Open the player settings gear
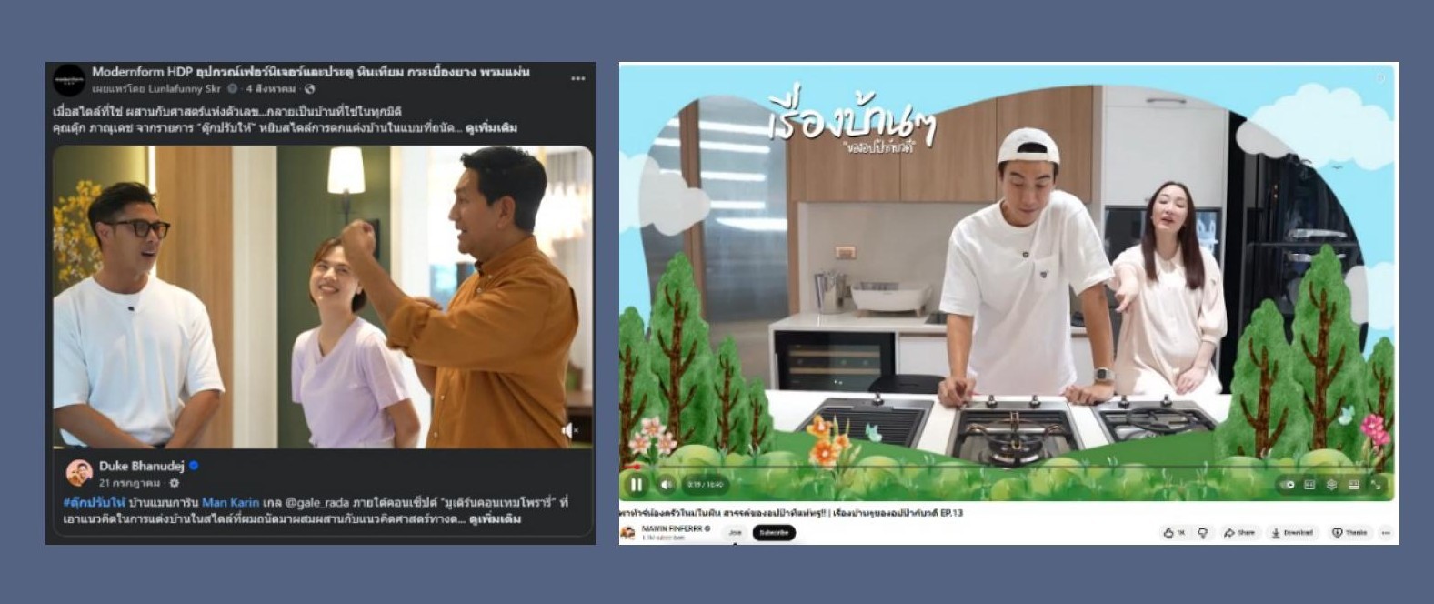The image size is (1434, 604). pos(1331,485)
